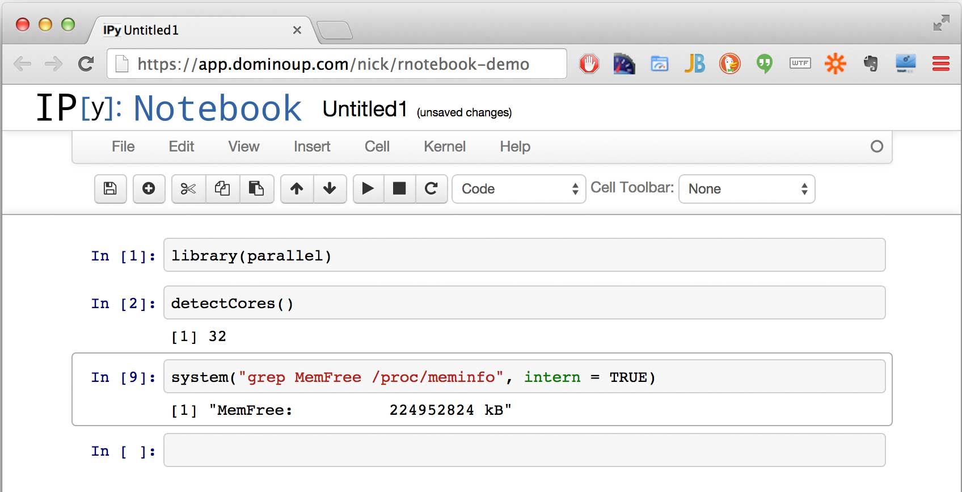Click the page icon in the address bar

pyautogui.click(x=122, y=64)
